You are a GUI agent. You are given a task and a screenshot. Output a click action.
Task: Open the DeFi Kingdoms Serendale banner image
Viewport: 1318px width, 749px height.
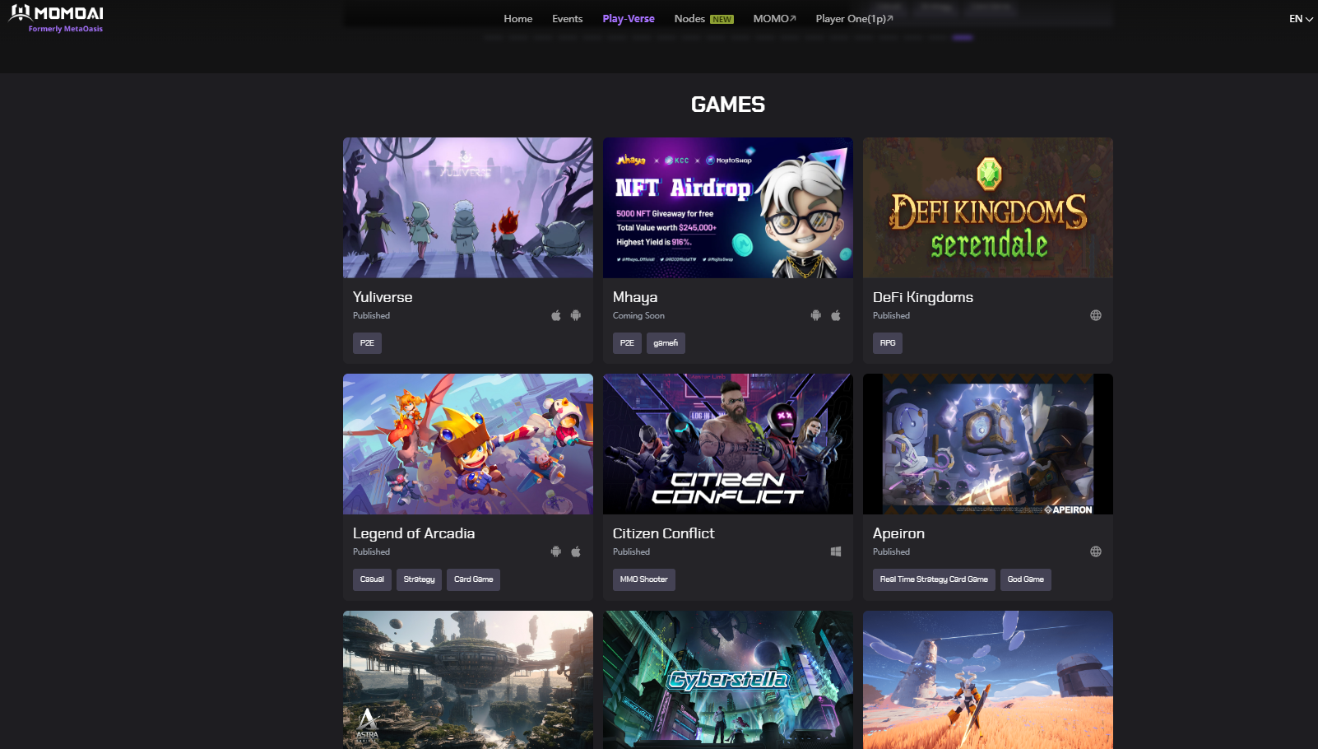987,207
